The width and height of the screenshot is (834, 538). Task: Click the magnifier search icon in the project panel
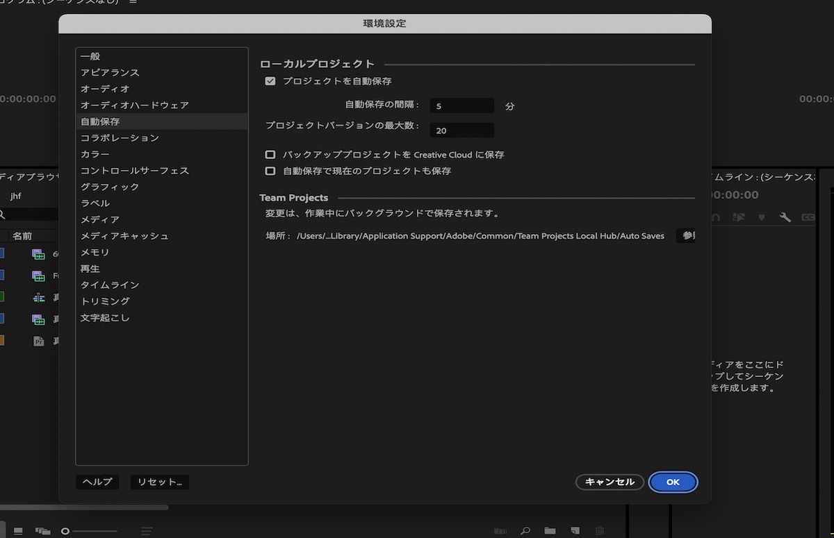point(525,529)
